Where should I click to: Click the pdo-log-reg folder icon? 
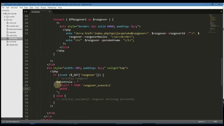6,14
